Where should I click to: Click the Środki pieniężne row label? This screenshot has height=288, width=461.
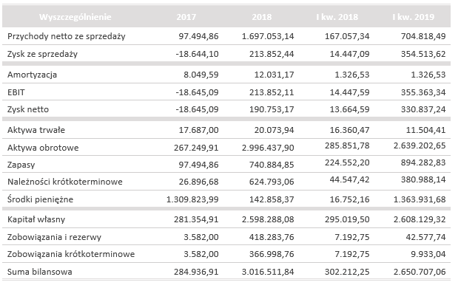tap(40, 199)
